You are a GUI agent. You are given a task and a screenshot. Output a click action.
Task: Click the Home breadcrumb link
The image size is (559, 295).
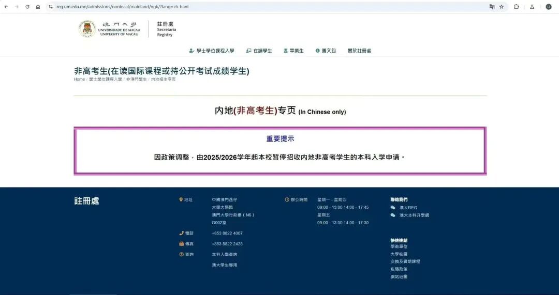click(x=79, y=80)
